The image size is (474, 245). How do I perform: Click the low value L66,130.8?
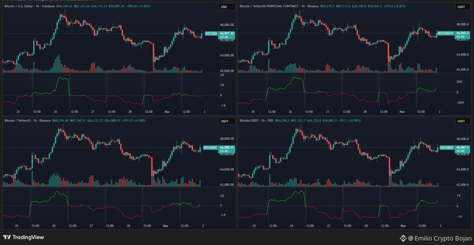[x=314, y=120]
